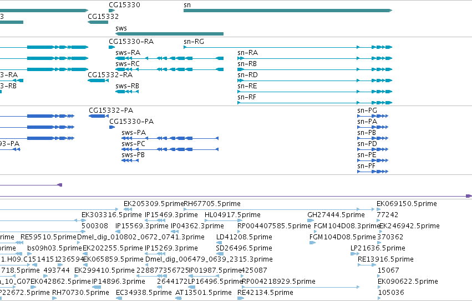472x301 pixels.
Task: Click the sws gene bar
Action: click(x=170, y=34)
